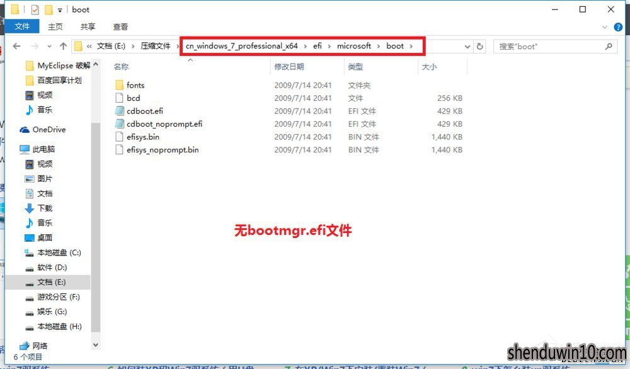Select cn_windows_7_professional_x64 breadcrumb
The width and height of the screenshot is (630, 369).
pyautogui.click(x=241, y=46)
